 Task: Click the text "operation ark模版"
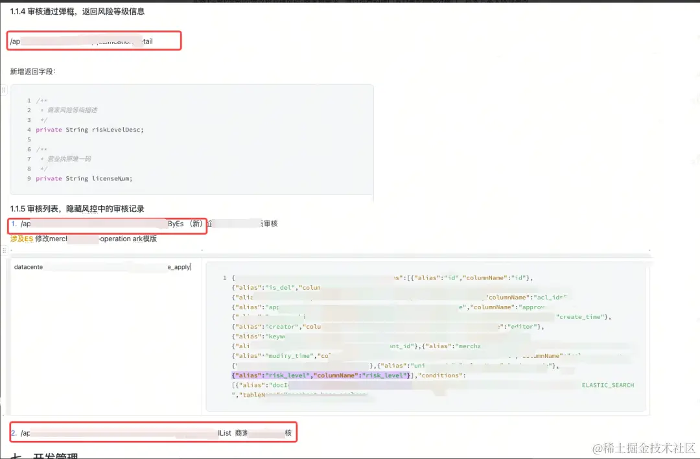coord(128,239)
